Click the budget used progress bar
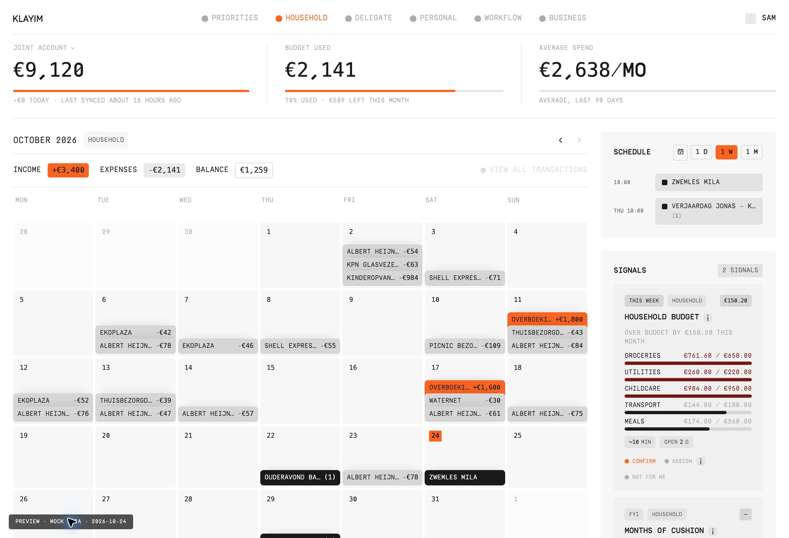789x538 pixels. [x=394, y=91]
